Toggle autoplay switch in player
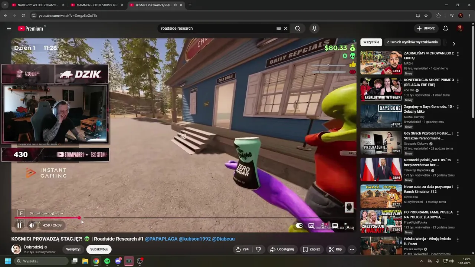 pyautogui.click(x=299, y=225)
